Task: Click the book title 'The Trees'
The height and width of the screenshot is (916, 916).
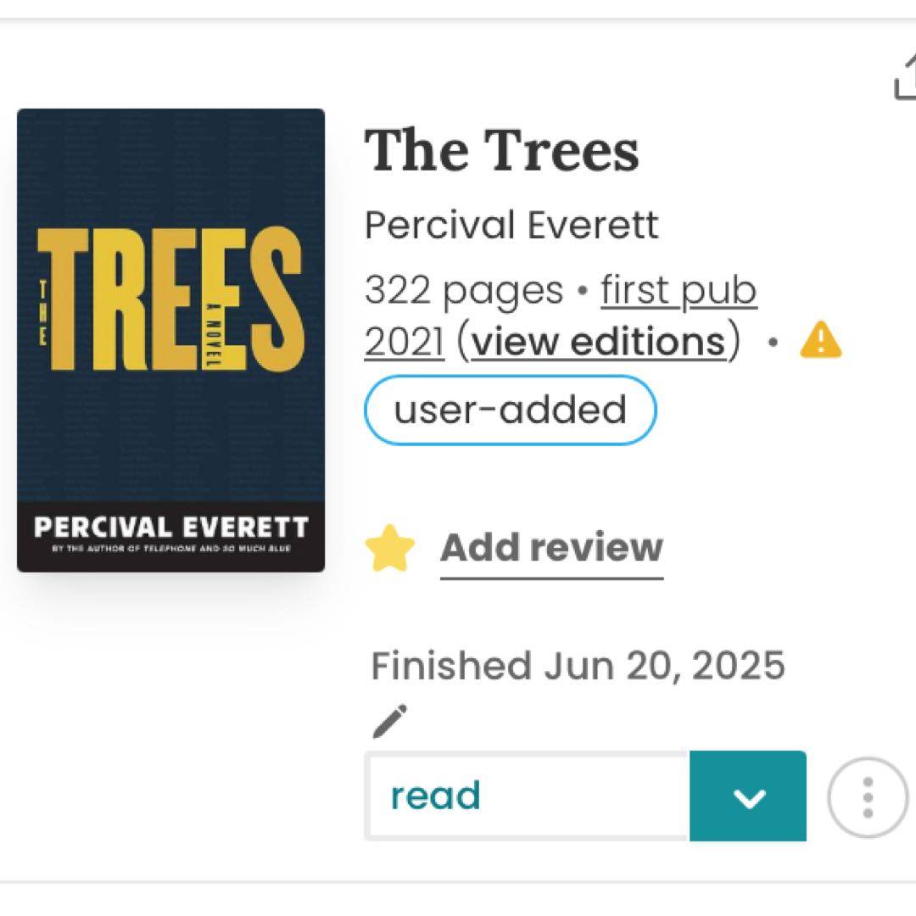Action: tap(501, 151)
